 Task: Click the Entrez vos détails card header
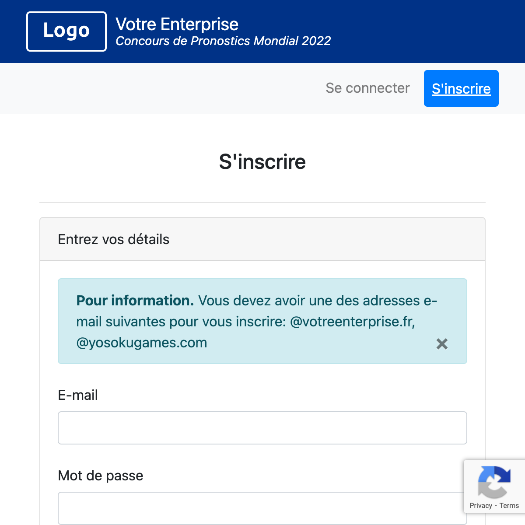click(114, 239)
